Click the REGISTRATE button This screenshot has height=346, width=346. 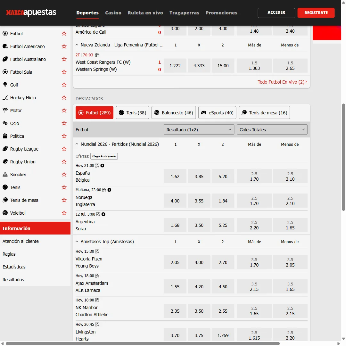(x=316, y=12)
